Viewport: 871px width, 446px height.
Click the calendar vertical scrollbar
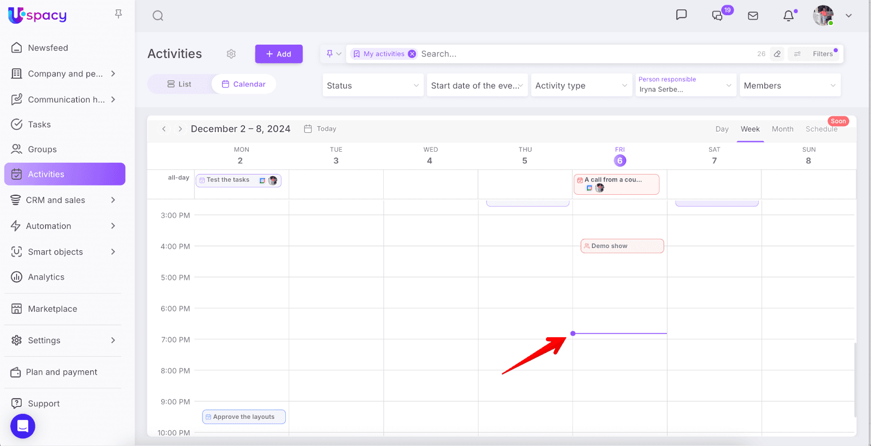pyautogui.click(x=855, y=380)
